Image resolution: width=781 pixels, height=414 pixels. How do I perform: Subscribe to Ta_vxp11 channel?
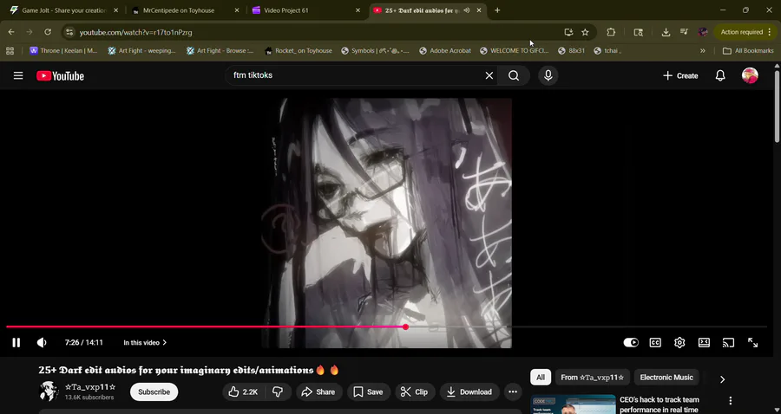coord(154,391)
